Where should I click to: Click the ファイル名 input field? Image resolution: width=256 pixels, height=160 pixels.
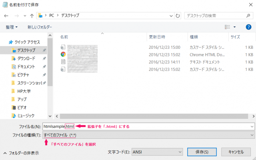click(148, 126)
